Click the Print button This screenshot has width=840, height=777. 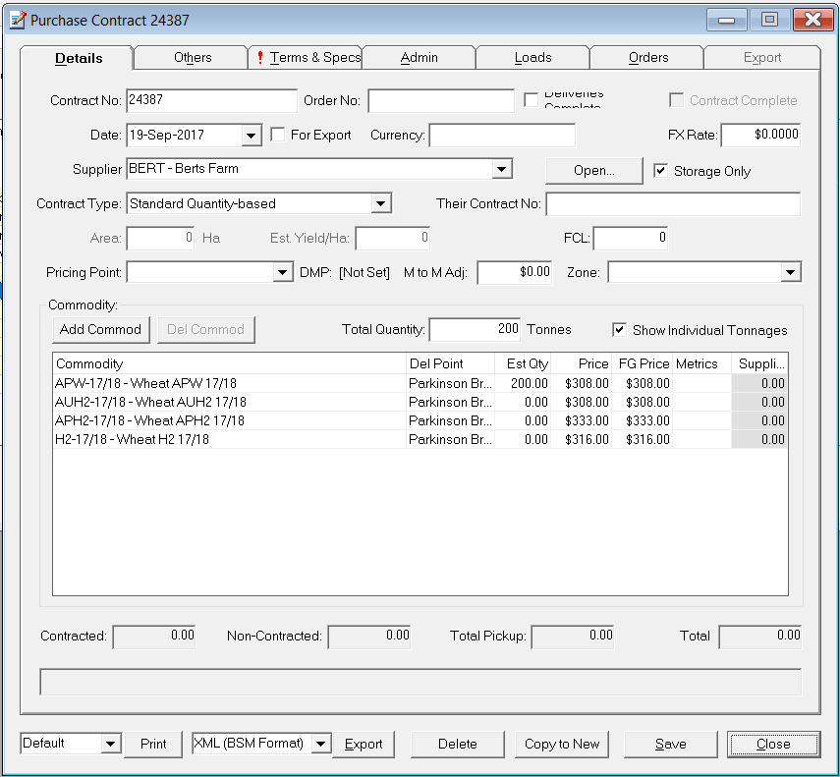click(153, 744)
